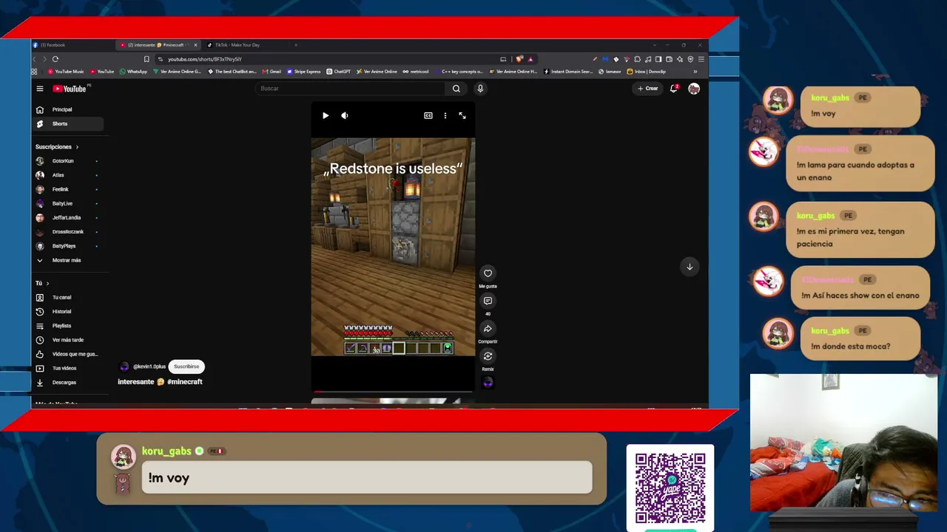The height and width of the screenshot is (532, 947).
Task: Expand the Tú section
Action: (x=42, y=283)
